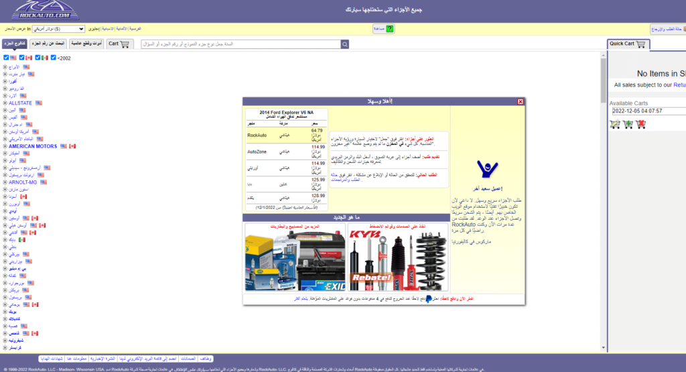
Task: Open the ALLSTATE make link
Action: [x=20, y=103]
